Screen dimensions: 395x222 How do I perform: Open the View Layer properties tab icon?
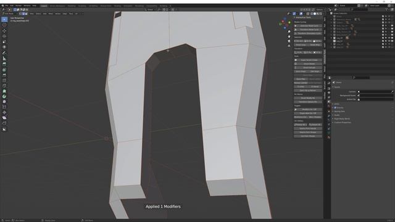click(329, 93)
